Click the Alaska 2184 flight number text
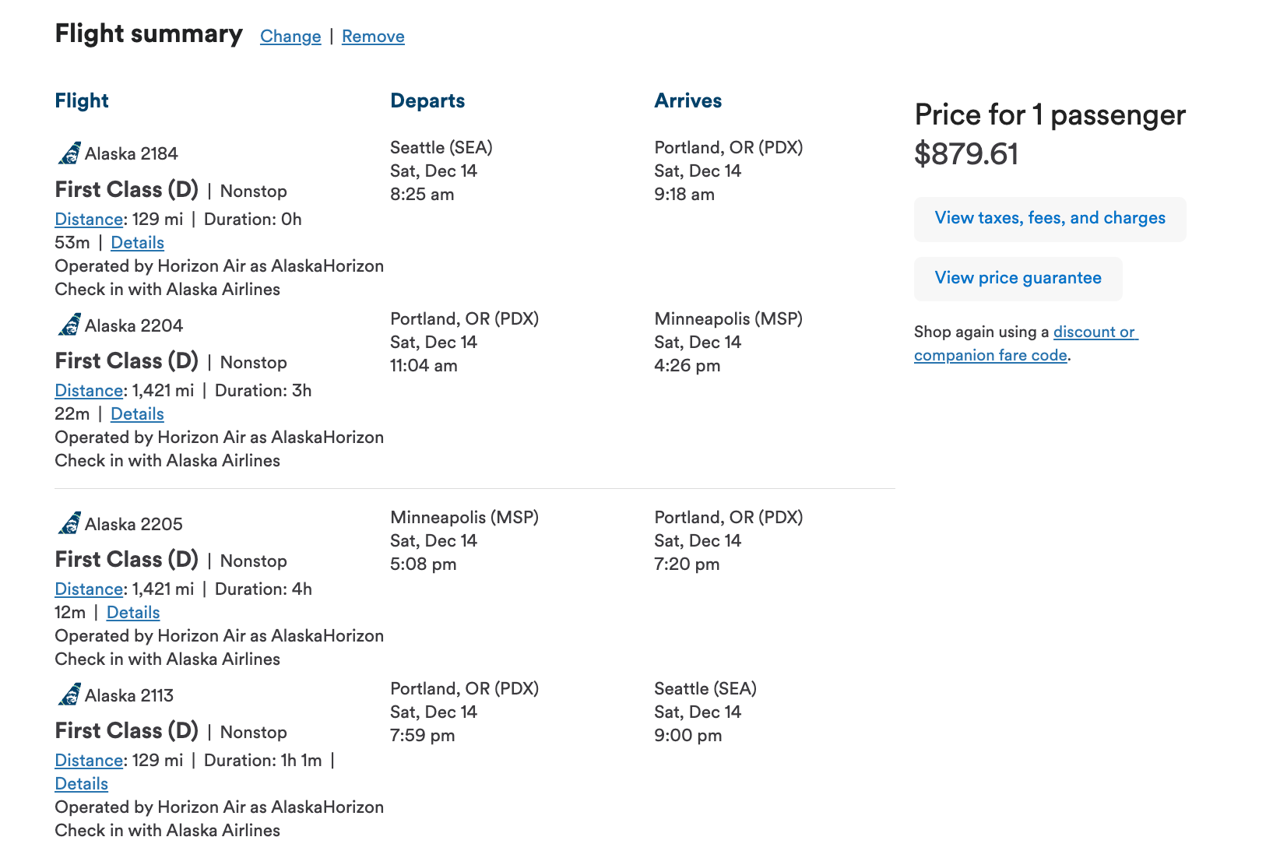Image resolution: width=1280 pixels, height=858 pixels. pyautogui.click(x=132, y=154)
